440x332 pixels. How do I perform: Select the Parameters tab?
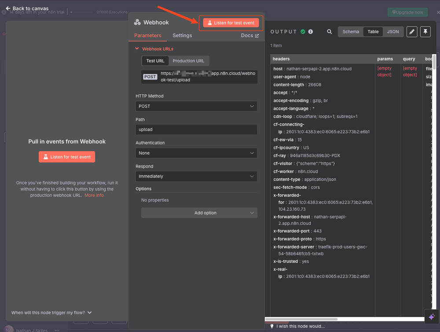point(147,35)
